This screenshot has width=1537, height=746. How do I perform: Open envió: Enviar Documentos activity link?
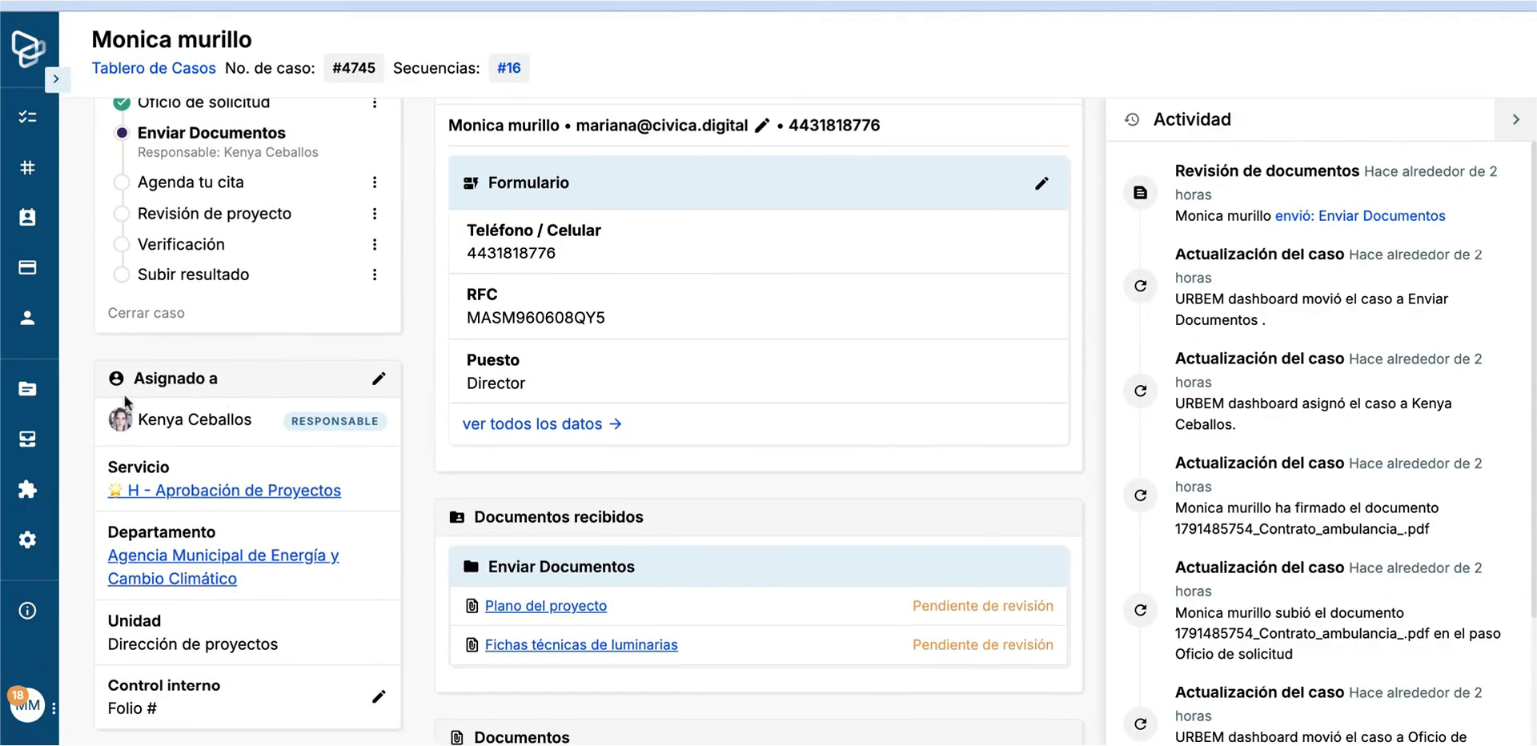(x=1360, y=216)
